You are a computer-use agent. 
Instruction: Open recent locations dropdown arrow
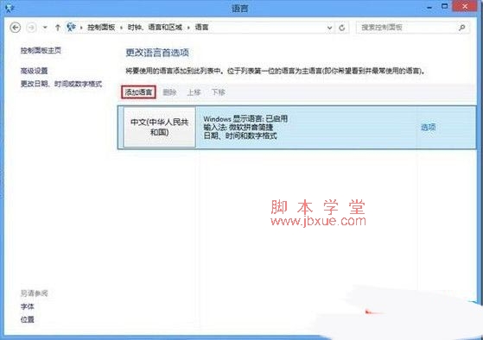[x=45, y=28]
